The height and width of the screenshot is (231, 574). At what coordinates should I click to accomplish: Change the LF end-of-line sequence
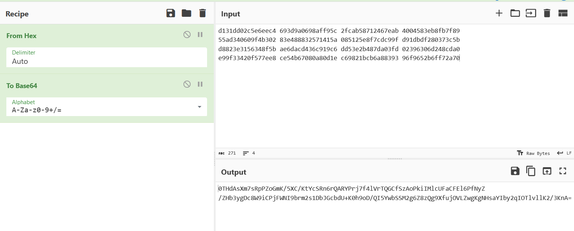coord(564,153)
